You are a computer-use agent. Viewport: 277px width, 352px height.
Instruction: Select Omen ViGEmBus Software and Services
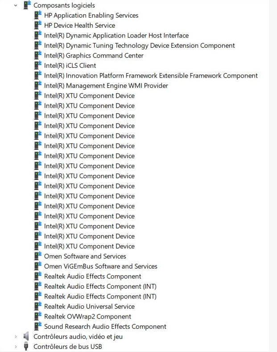(100, 266)
